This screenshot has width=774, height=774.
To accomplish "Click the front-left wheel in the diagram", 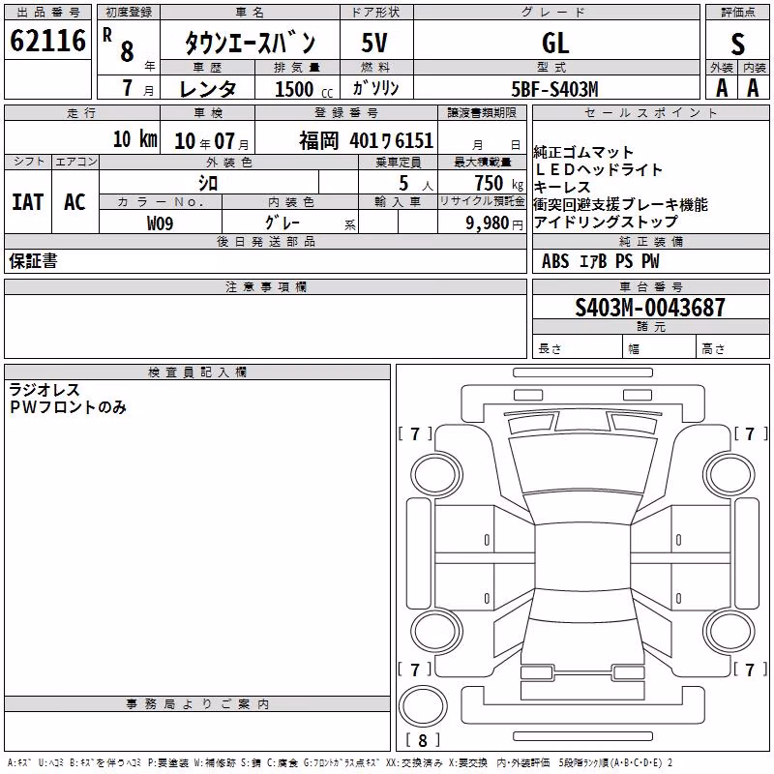I will (436, 475).
